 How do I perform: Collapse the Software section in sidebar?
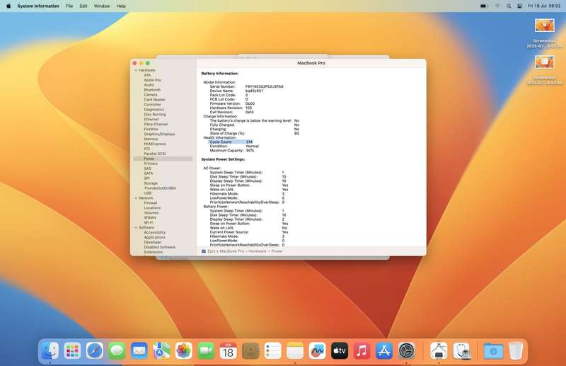coord(136,228)
